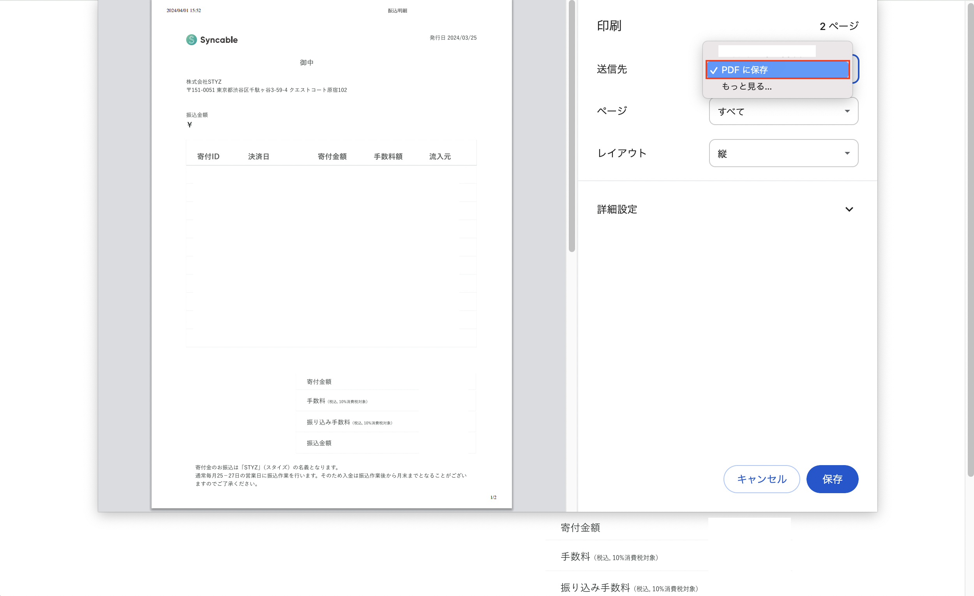Click the print preview vertical scrollbar

pos(572,127)
